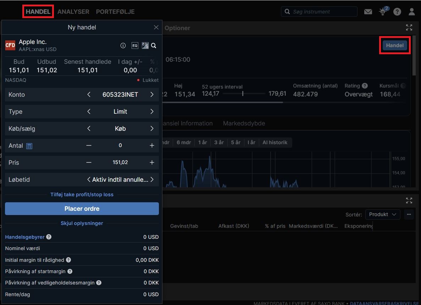Viewport: 421px width, 305px height.
Task: Click the vertical scrollbar of the instrument panel
Action: [414, 55]
